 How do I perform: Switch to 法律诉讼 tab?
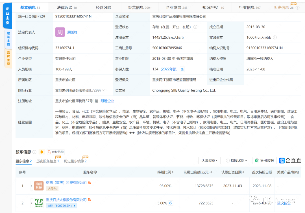click(x=67, y=8)
